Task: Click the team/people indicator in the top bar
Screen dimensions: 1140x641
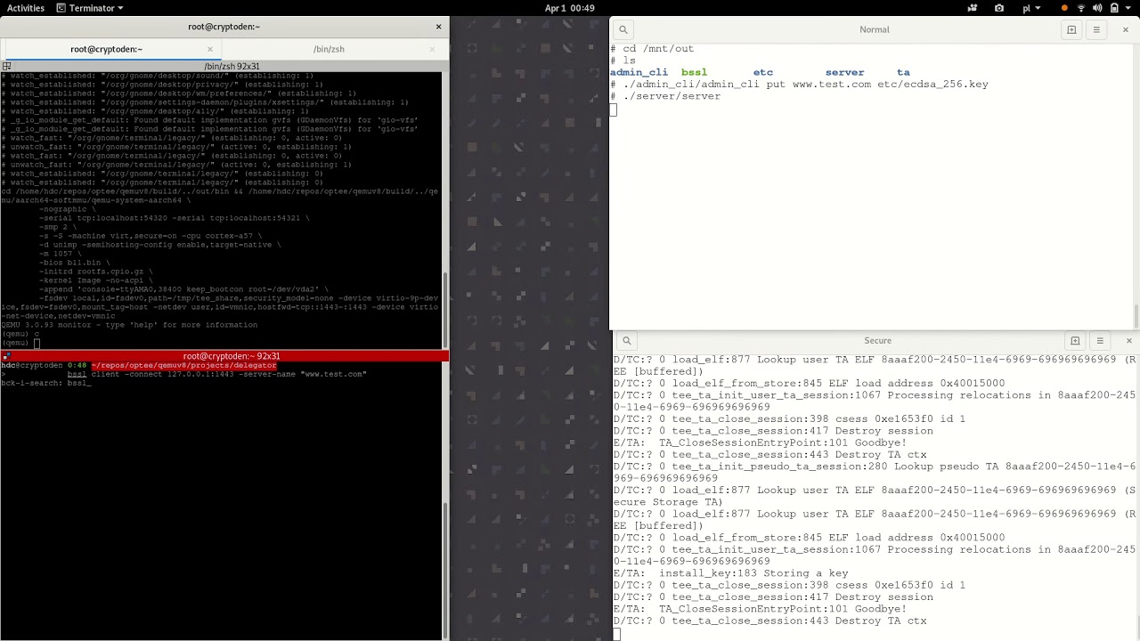Action: pos(973,8)
